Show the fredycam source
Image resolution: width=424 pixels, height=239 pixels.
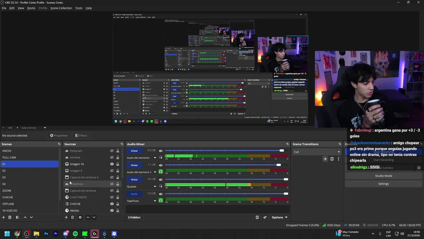[112, 151]
